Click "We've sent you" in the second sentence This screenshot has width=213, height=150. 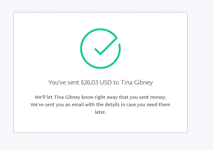pyautogui.click(x=46, y=105)
